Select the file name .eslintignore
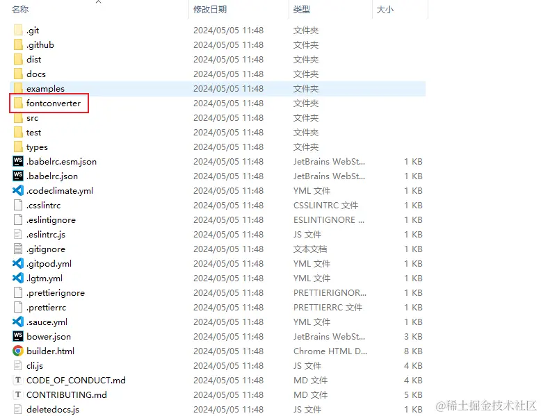 (51, 219)
